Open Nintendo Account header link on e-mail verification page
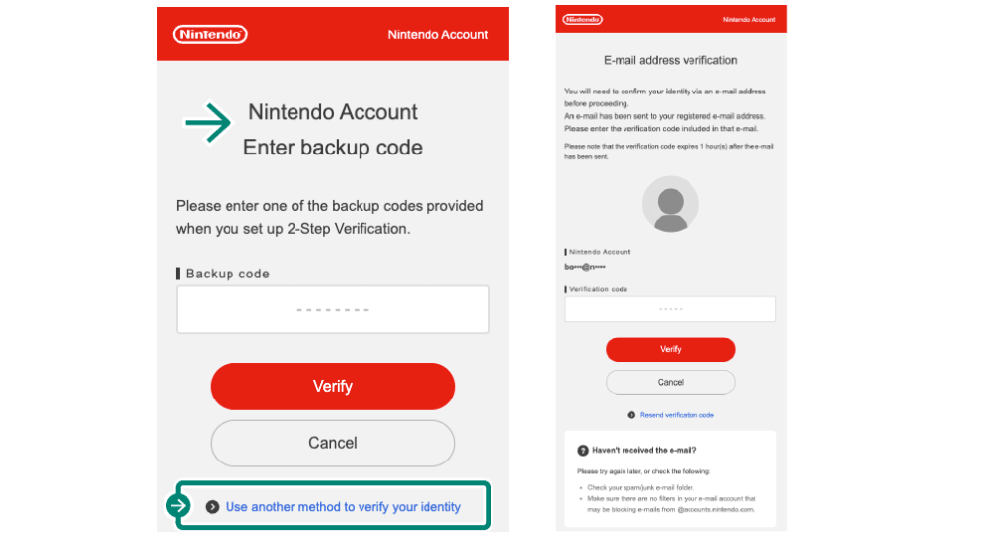 (749, 19)
